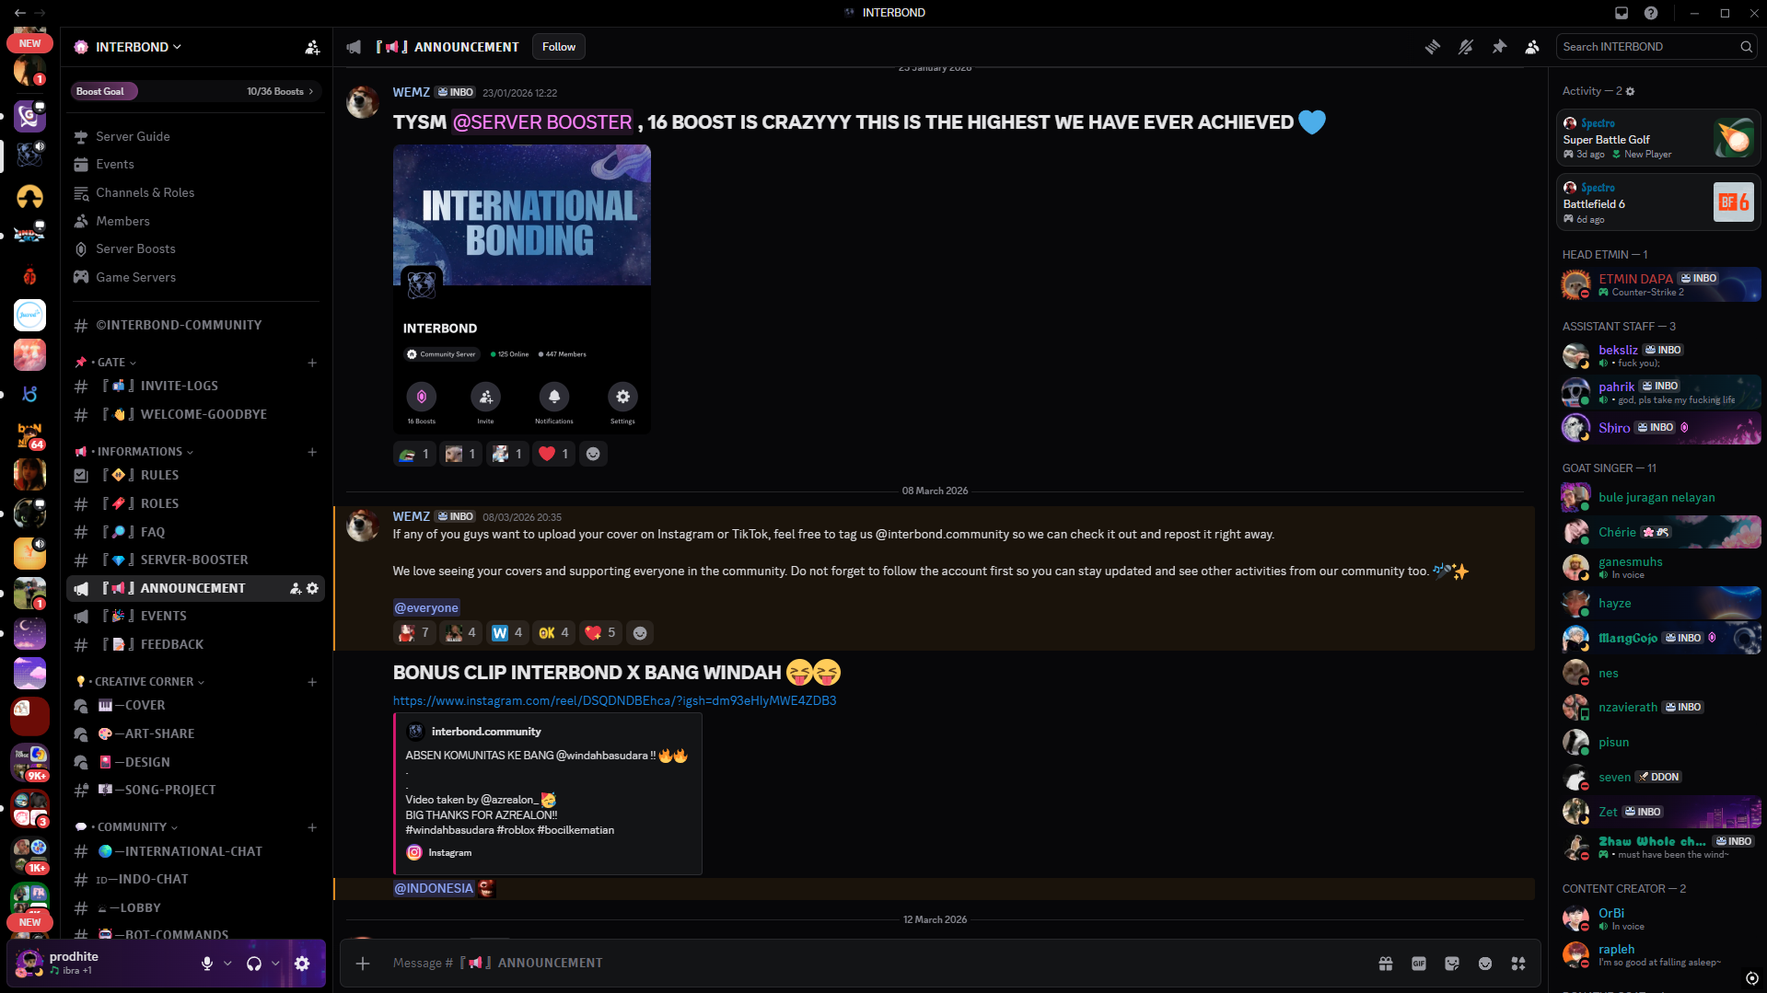Add a channel to INFORMATIONS category
This screenshot has width=1767, height=993.
tap(312, 452)
